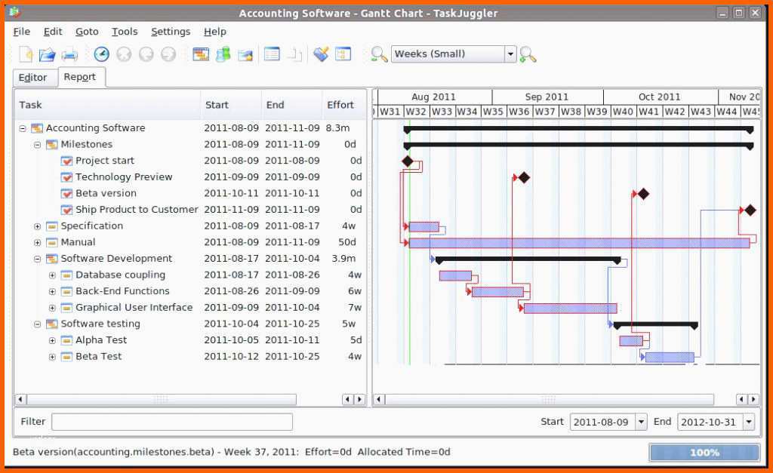Toggle the Beta version milestone checkbox icon
Viewport: 773px width, 473px height.
66,193
